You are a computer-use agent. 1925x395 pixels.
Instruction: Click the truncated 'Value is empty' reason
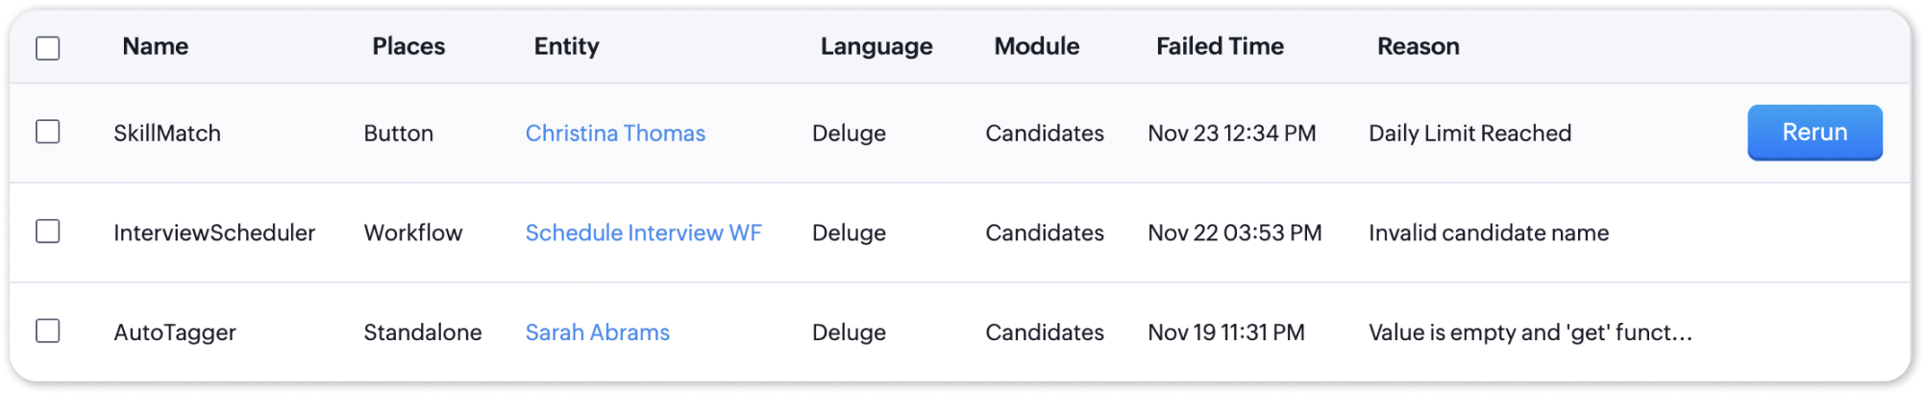click(1530, 333)
